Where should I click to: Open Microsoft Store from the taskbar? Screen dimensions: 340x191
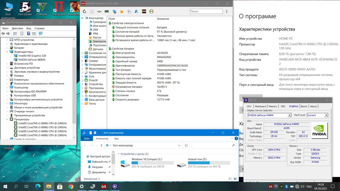[x=60, y=186]
